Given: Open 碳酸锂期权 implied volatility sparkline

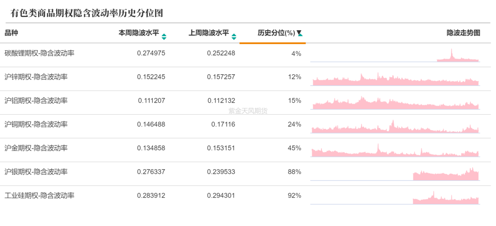Looking at the screenshot, I should pyautogui.click(x=395, y=55).
